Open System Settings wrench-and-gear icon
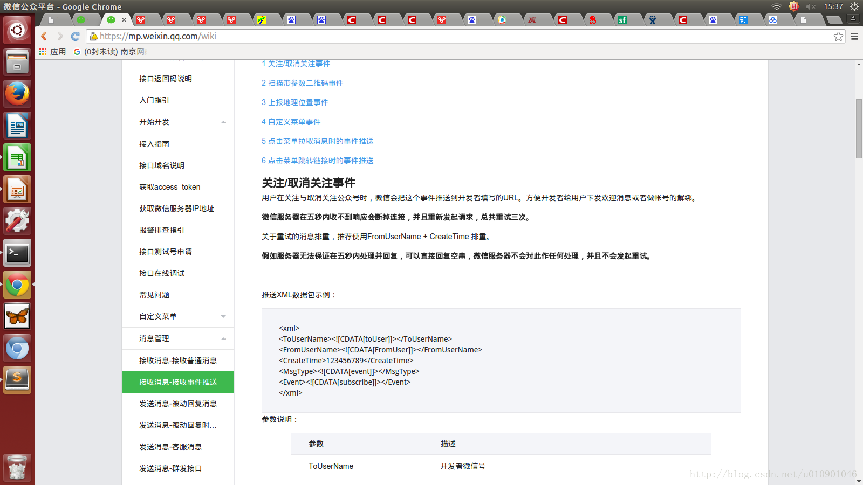The image size is (863, 485). 17,221
